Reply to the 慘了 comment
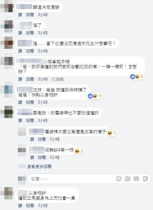 tap(30, 33)
